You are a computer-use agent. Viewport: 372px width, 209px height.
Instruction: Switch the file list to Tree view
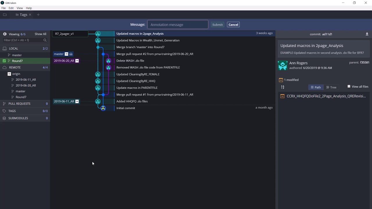click(331, 87)
